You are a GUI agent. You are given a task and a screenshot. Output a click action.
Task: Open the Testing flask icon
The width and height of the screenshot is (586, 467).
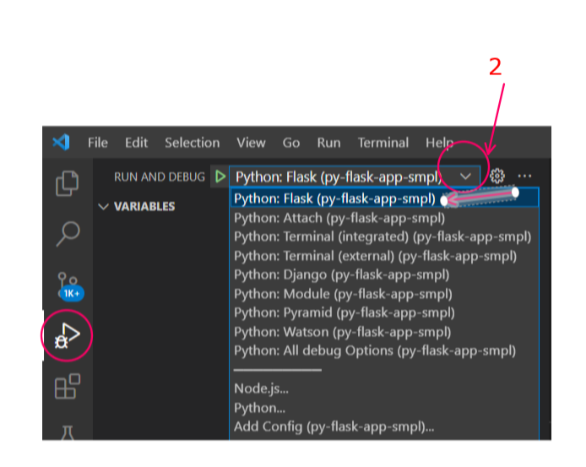click(x=68, y=432)
